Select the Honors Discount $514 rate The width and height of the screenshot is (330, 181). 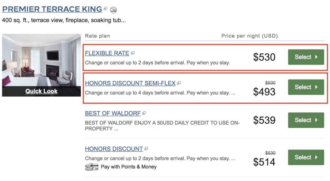pyautogui.click(x=306, y=157)
